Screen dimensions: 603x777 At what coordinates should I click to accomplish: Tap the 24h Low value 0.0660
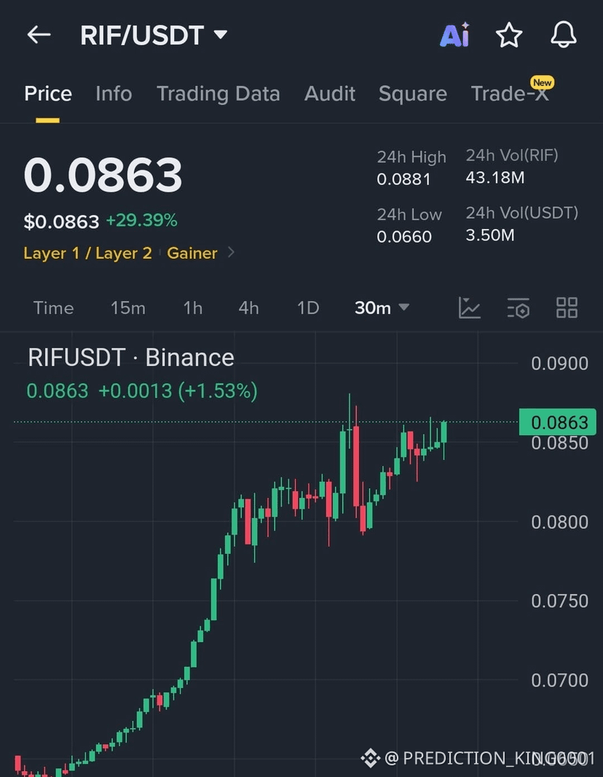(x=404, y=236)
